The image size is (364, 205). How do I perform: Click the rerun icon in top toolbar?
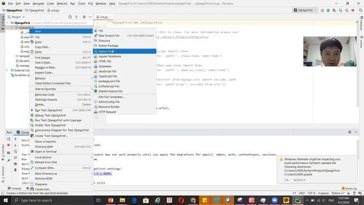(322, 10)
